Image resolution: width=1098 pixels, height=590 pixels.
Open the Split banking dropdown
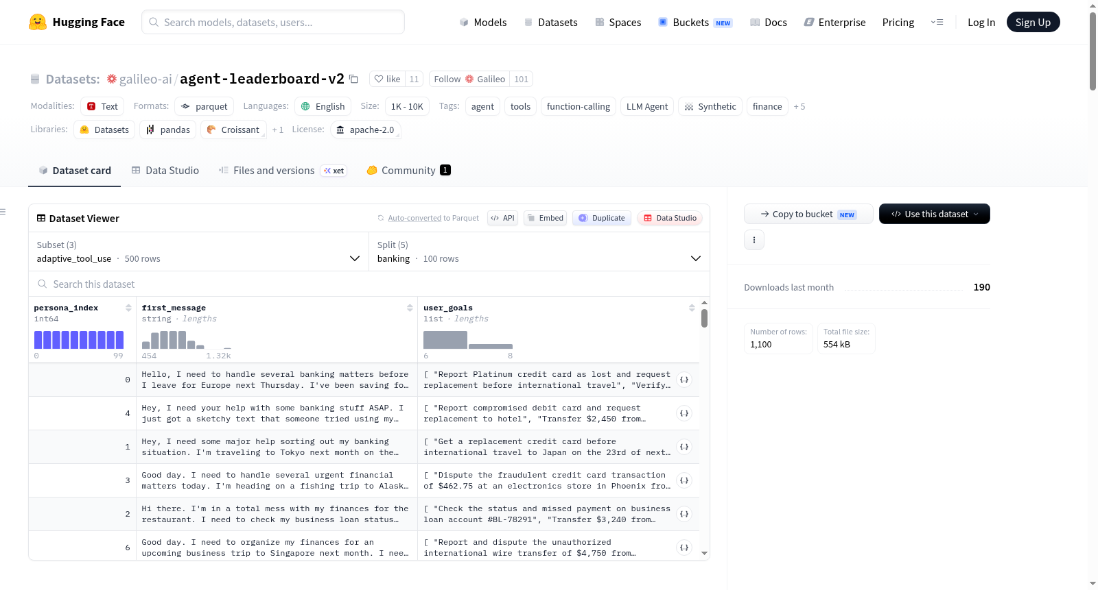point(539,251)
